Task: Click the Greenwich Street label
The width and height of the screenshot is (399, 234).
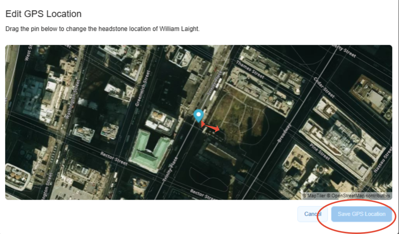Action: coord(143,88)
